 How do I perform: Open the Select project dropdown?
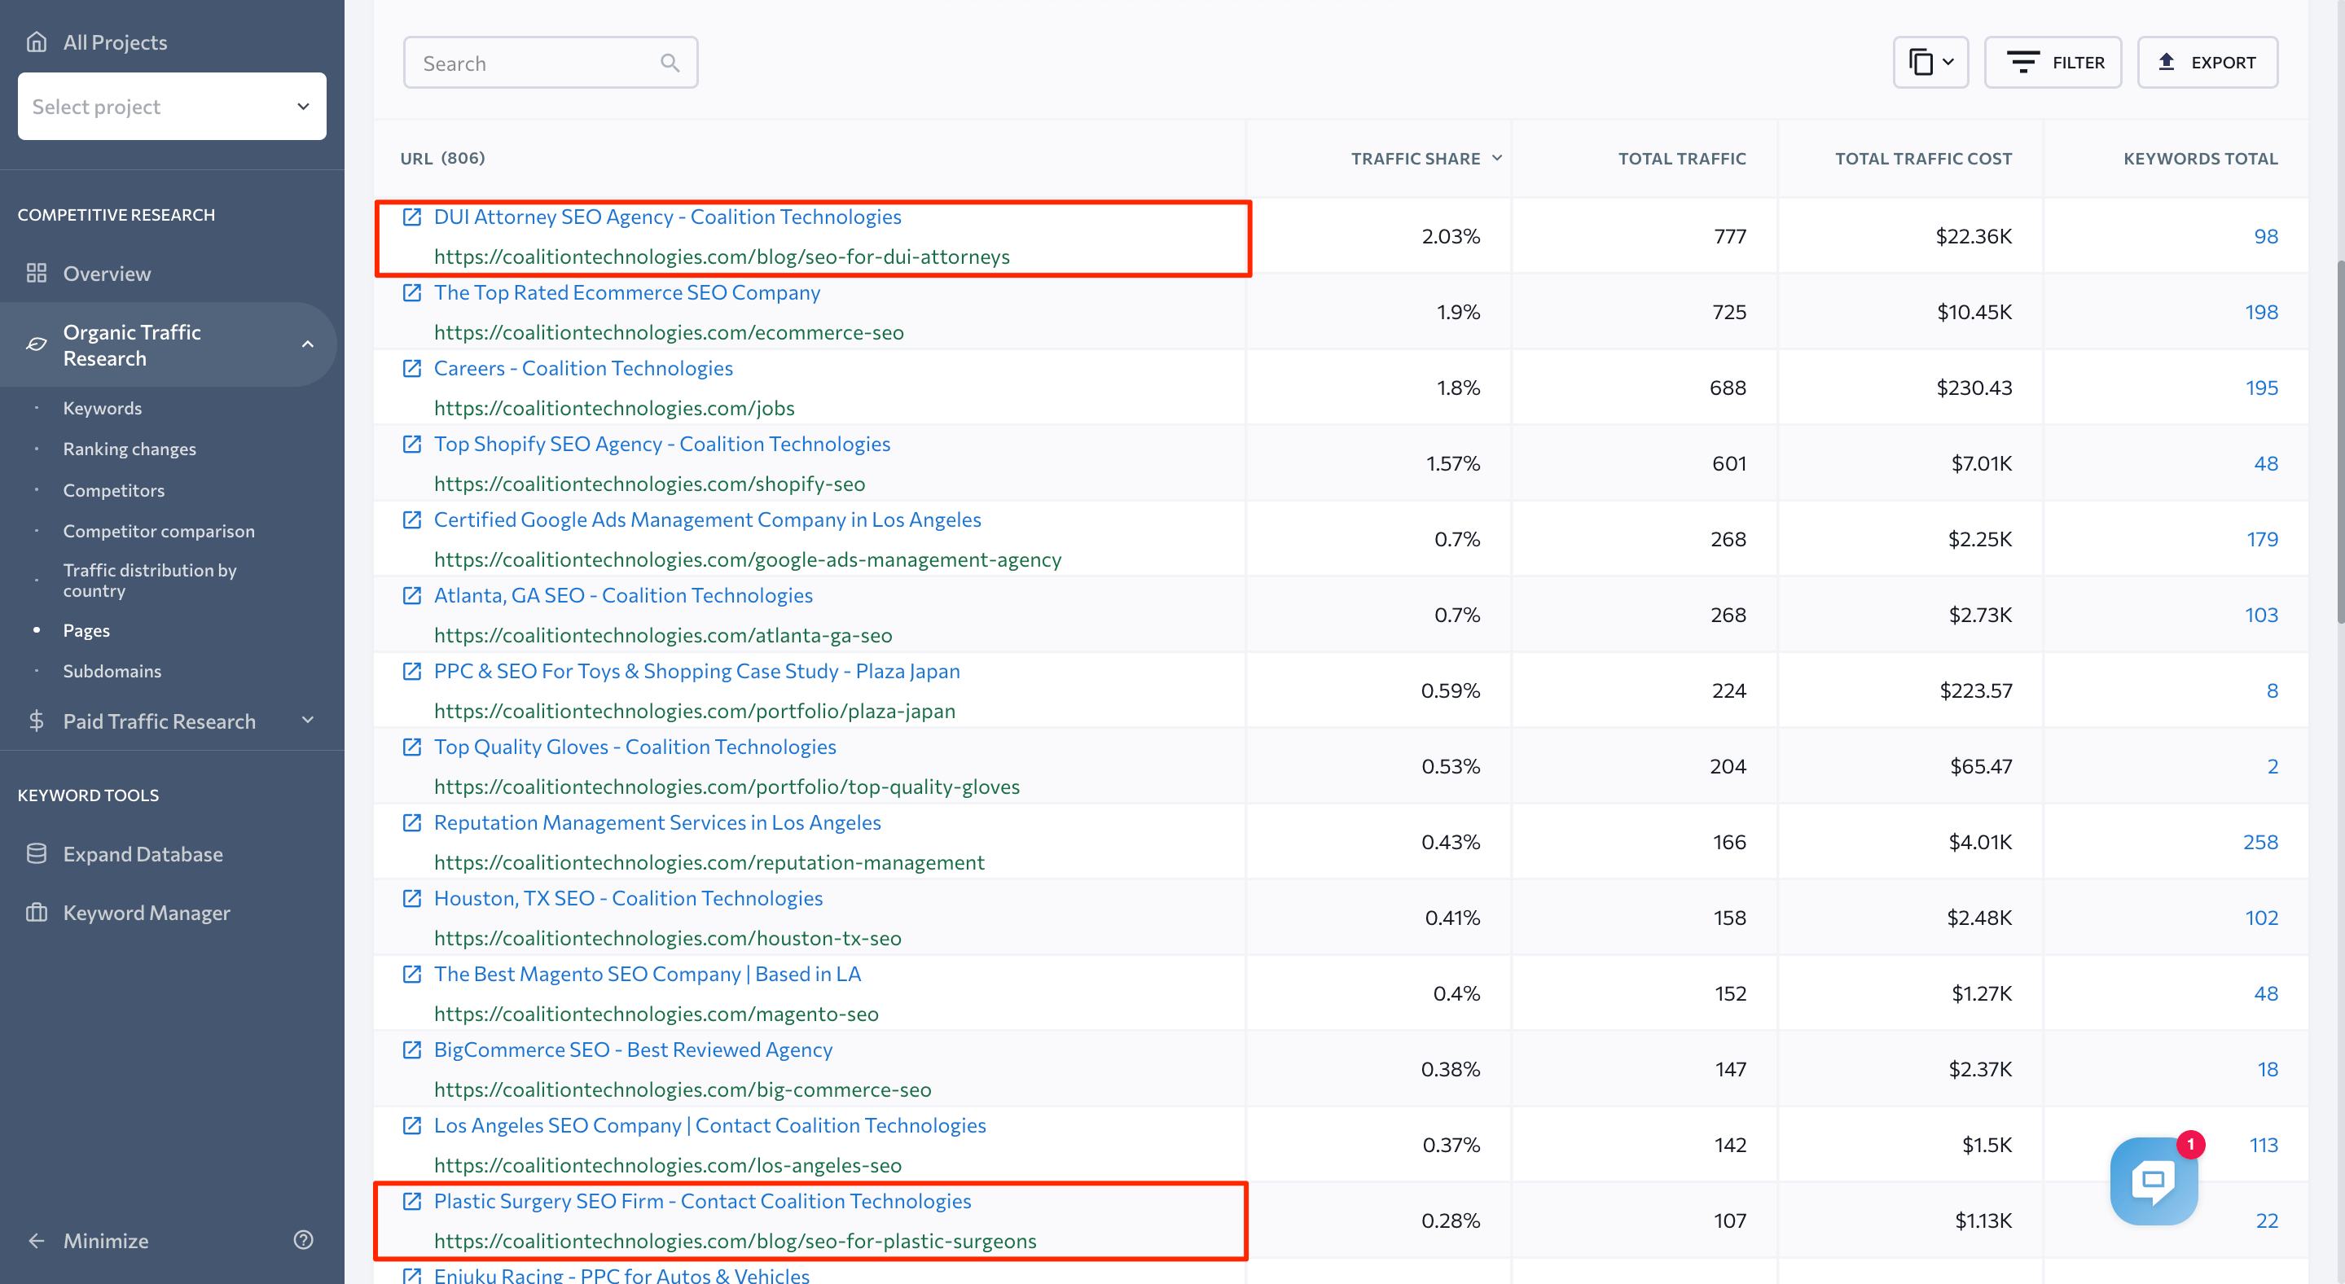click(172, 107)
